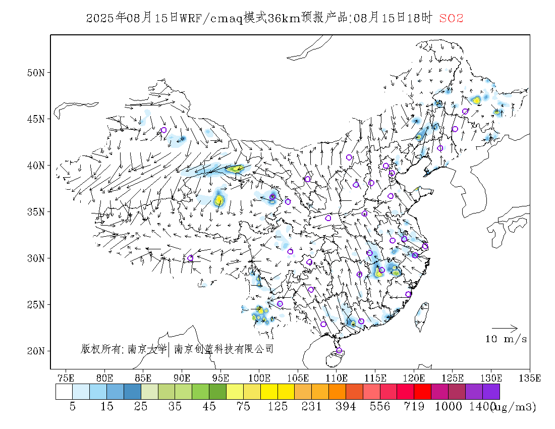
Task: Select the 40N latitude label
Action: 36,166
